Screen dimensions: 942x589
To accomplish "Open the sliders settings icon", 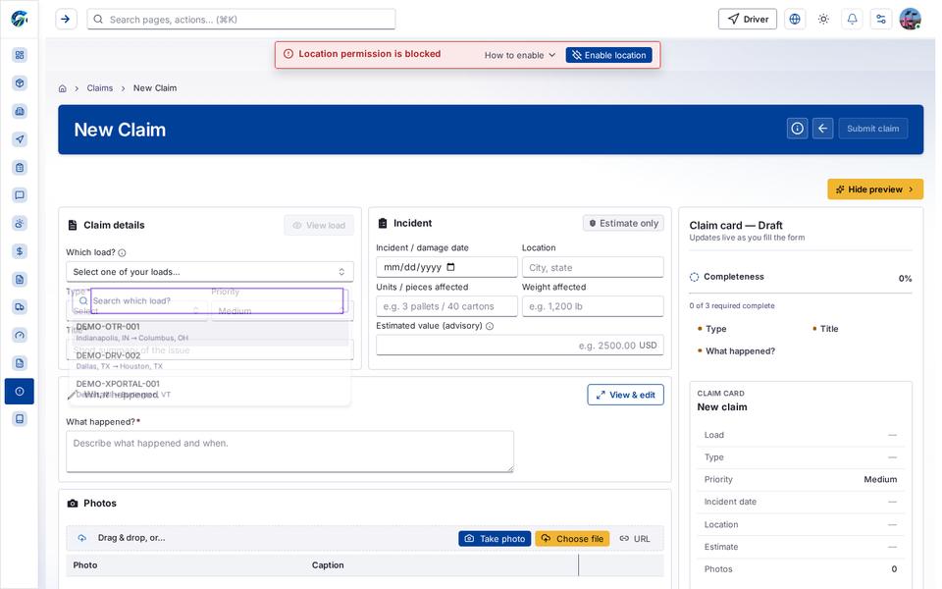I will click(881, 20).
